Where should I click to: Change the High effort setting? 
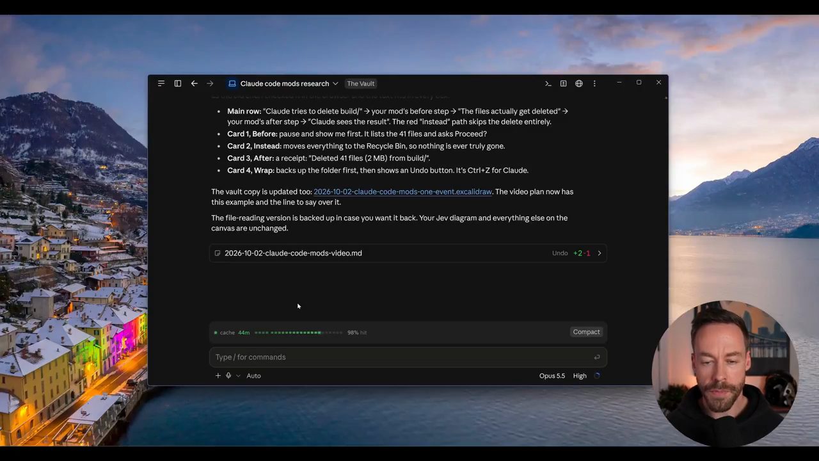(580, 376)
